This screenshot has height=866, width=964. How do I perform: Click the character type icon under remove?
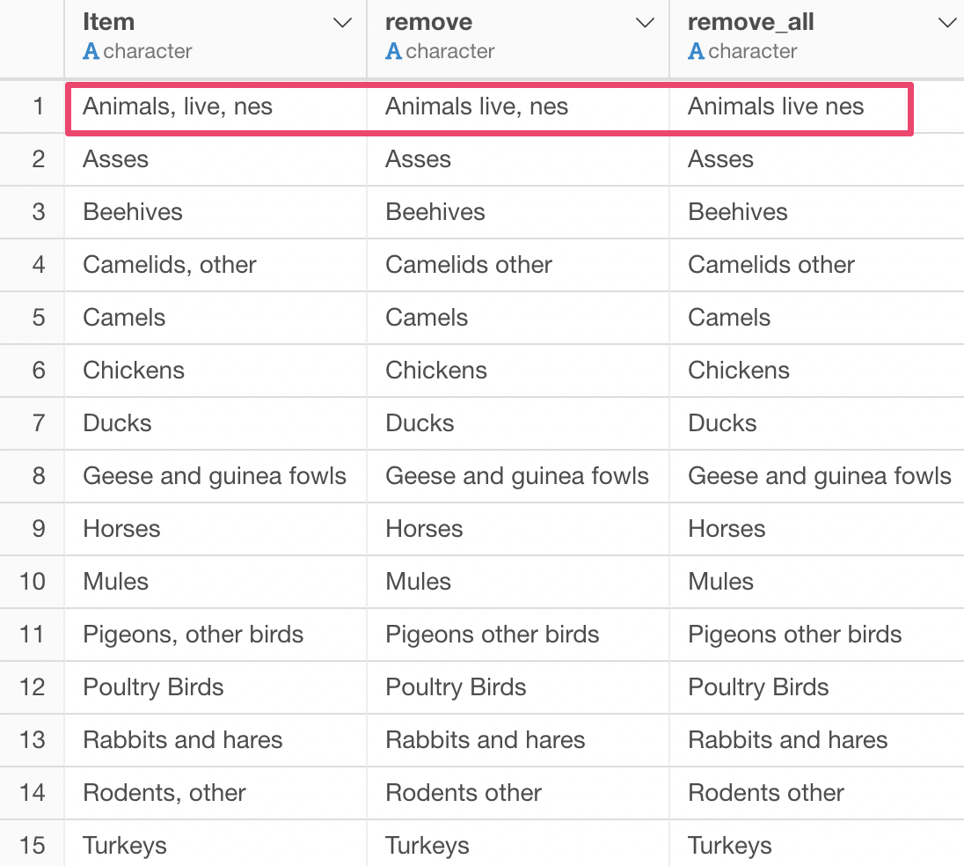point(393,51)
